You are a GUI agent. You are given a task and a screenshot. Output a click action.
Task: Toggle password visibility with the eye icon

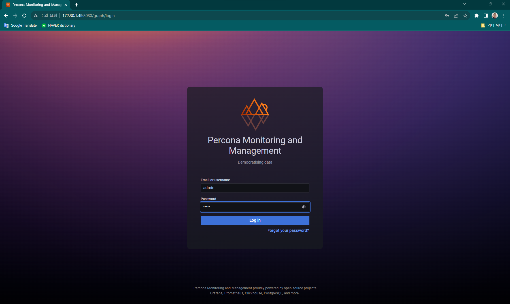tap(303, 207)
